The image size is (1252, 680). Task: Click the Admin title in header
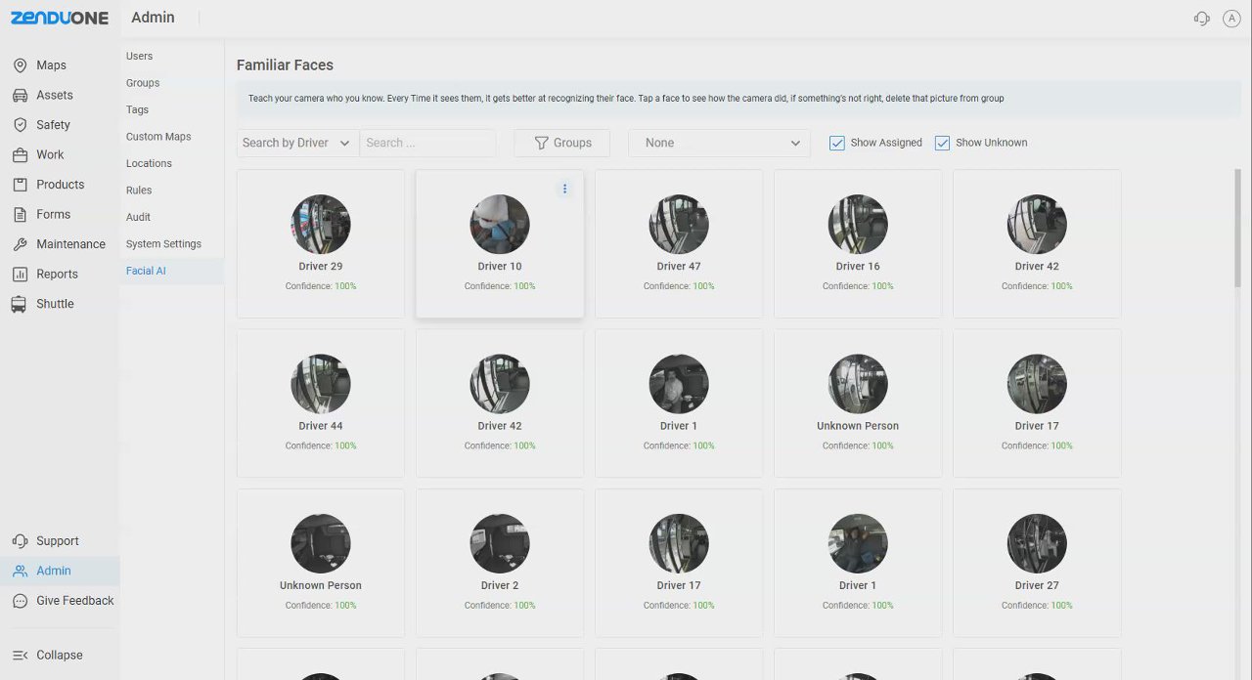(x=153, y=18)
